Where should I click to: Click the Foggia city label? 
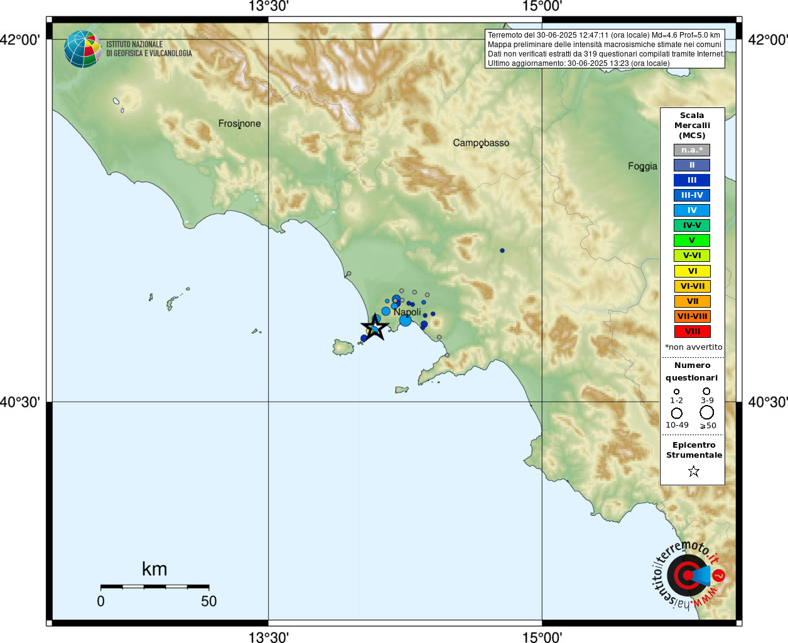pos(642,166)
